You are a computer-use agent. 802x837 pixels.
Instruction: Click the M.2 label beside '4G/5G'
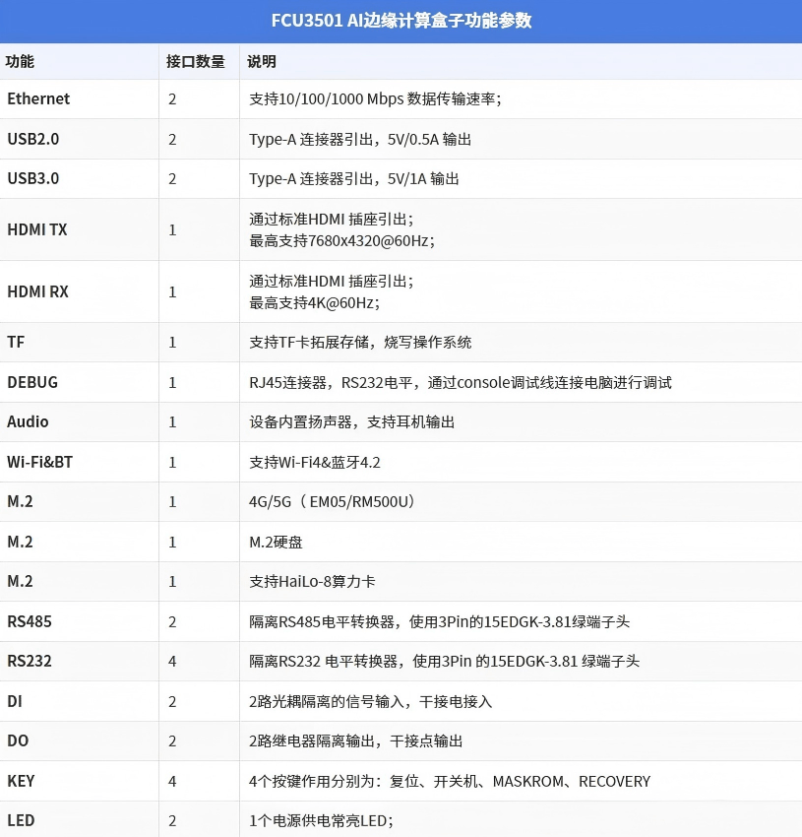(20, 501)
